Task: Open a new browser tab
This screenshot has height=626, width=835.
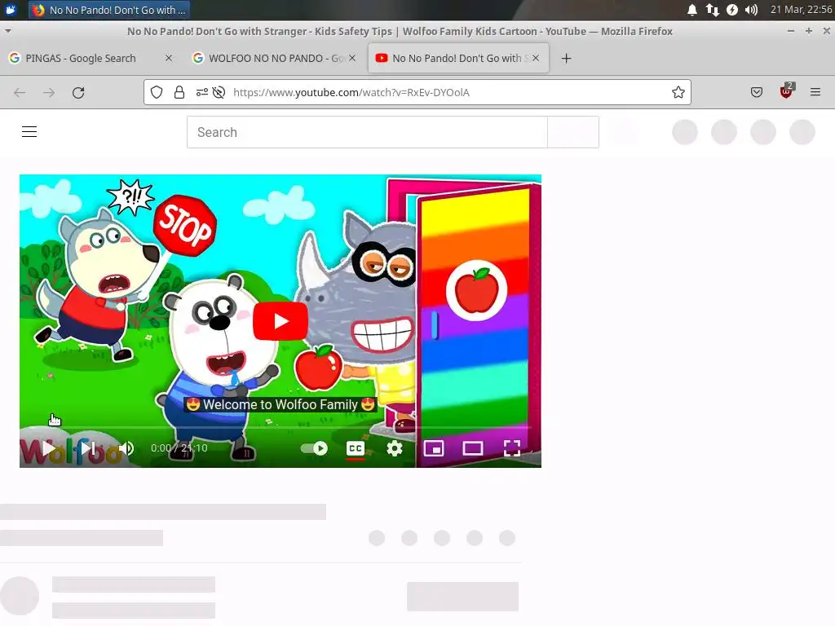Action: click(x=567, y=58)
